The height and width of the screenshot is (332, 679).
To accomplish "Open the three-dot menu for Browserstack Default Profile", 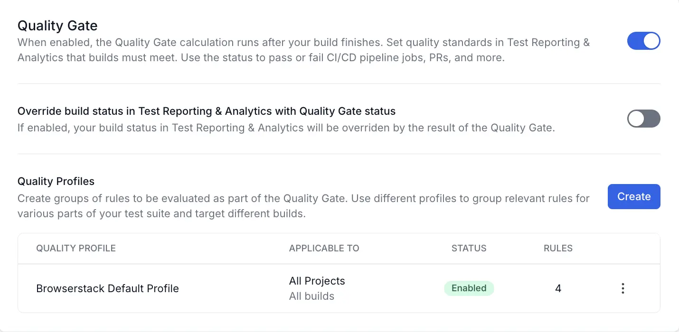I will coord(622,288).
